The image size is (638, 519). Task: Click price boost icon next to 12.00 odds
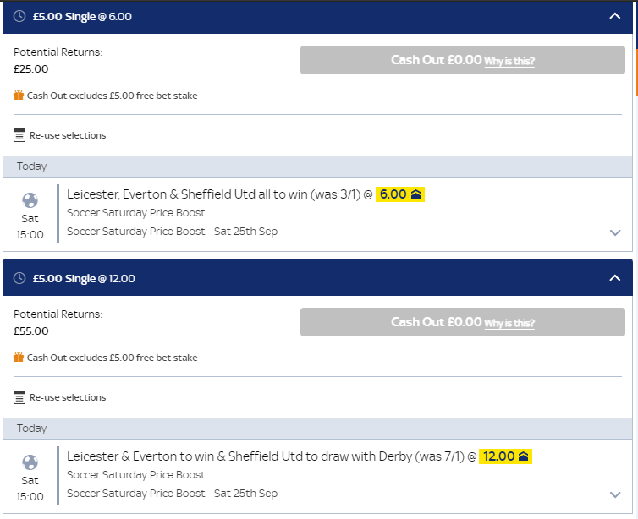[524, 456]
